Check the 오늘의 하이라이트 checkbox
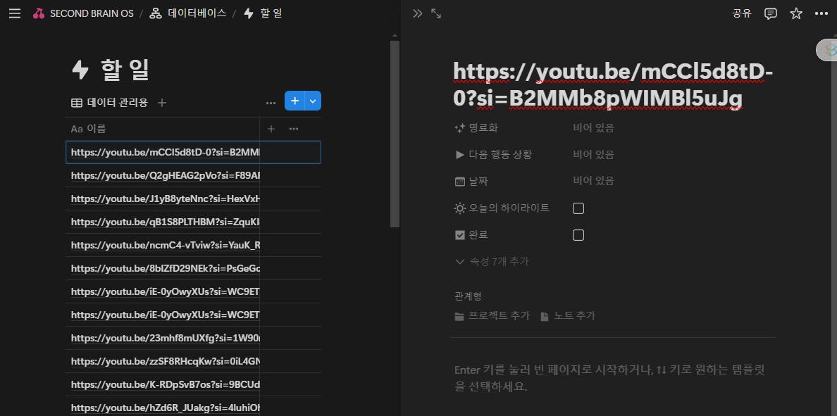The width and height of the screenshot is (837, 416). coord(578,208)
